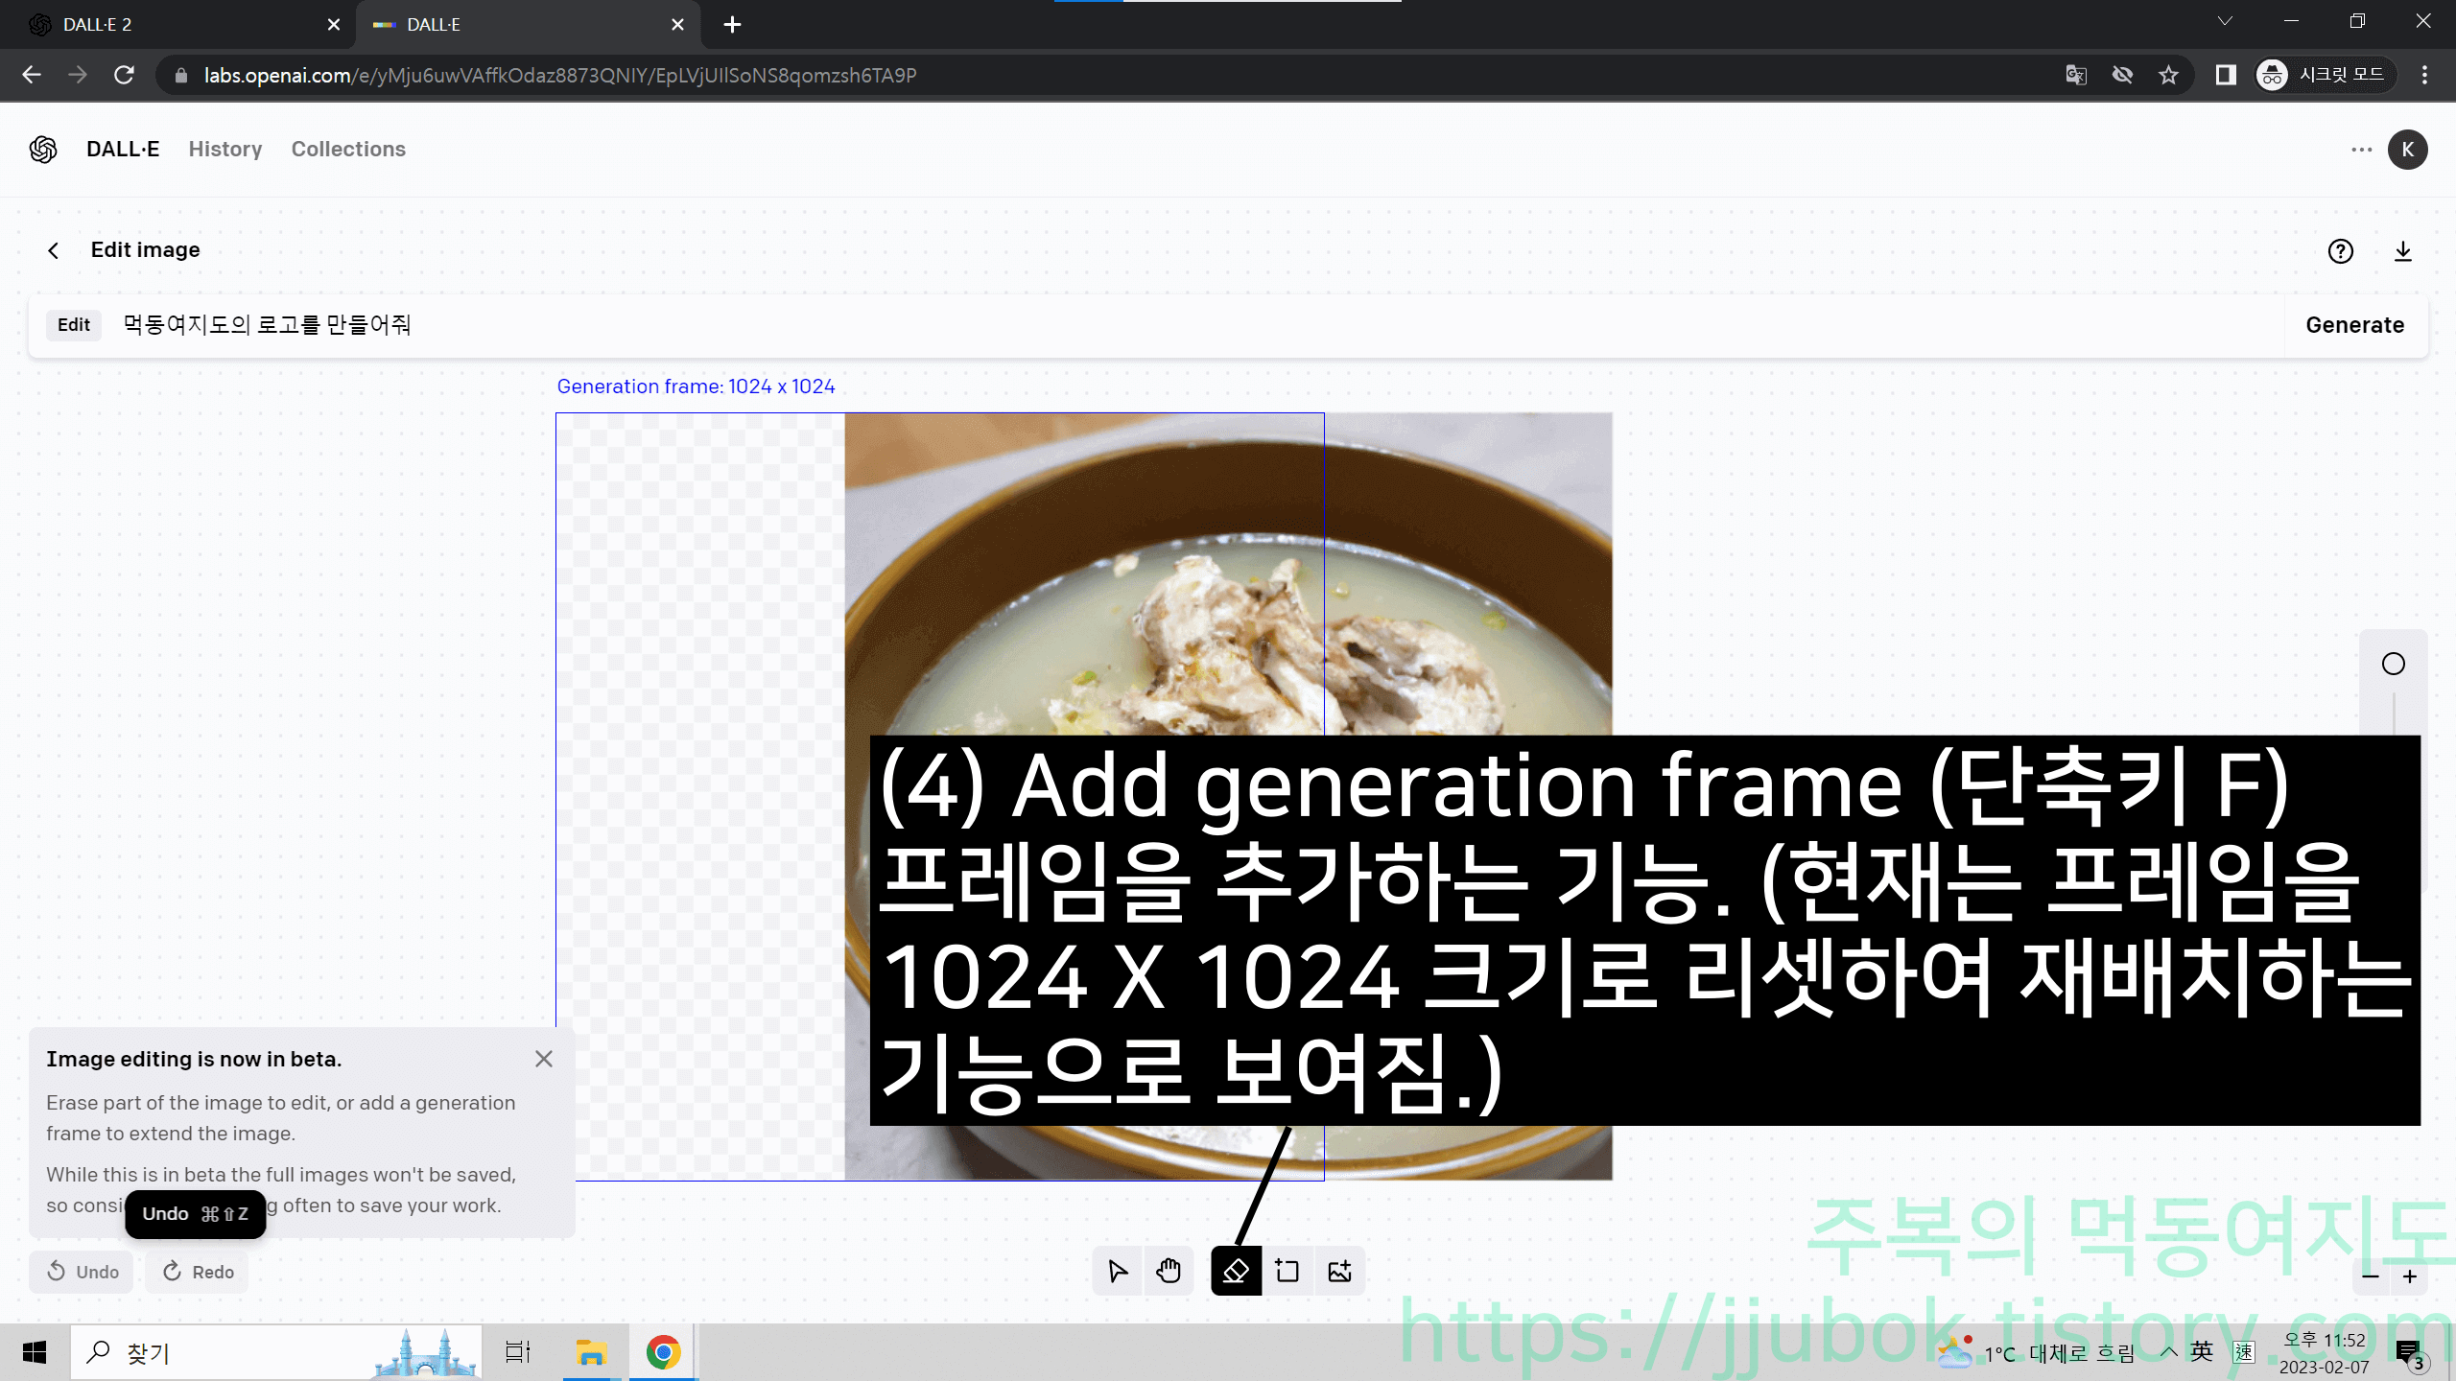This screenshot has width=2456, height=1381.
Task: Toggle the bookmark star in address bar
Action: coord(2168,75)
